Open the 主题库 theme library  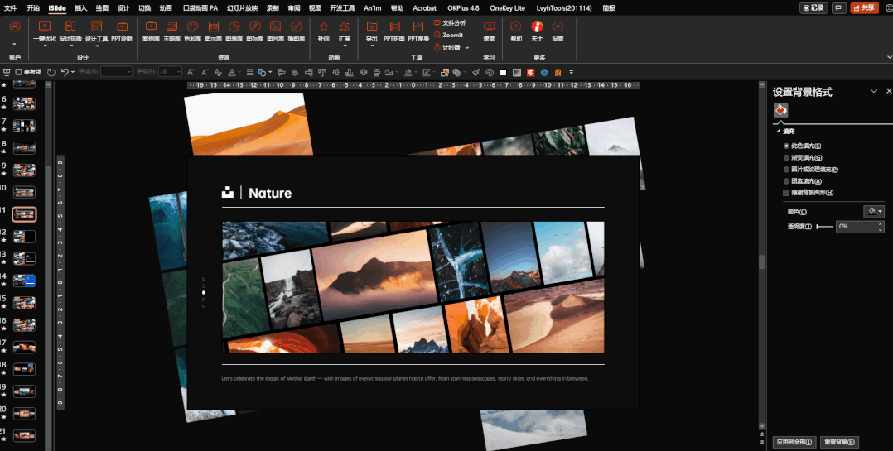click(171, 31)
